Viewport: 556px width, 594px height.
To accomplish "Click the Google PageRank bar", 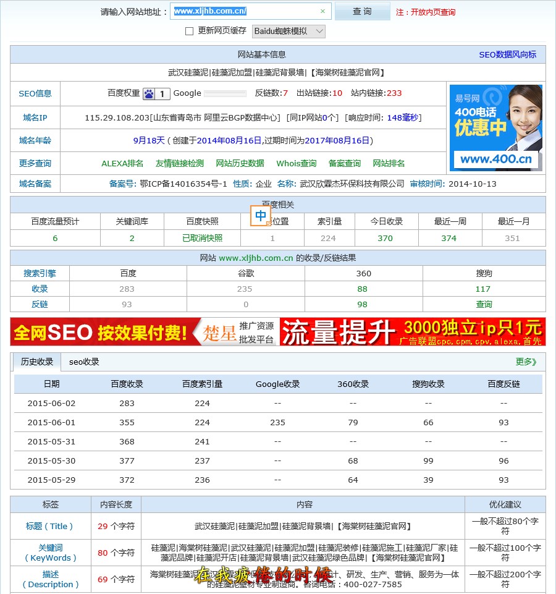I will point(225,93).
